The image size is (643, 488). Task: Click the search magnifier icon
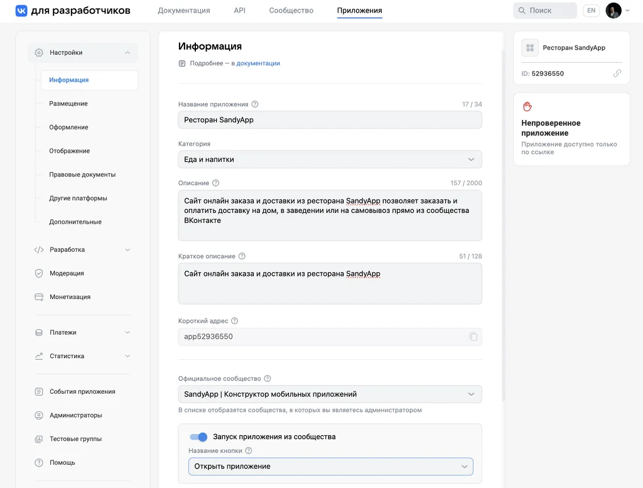[522, 11]
